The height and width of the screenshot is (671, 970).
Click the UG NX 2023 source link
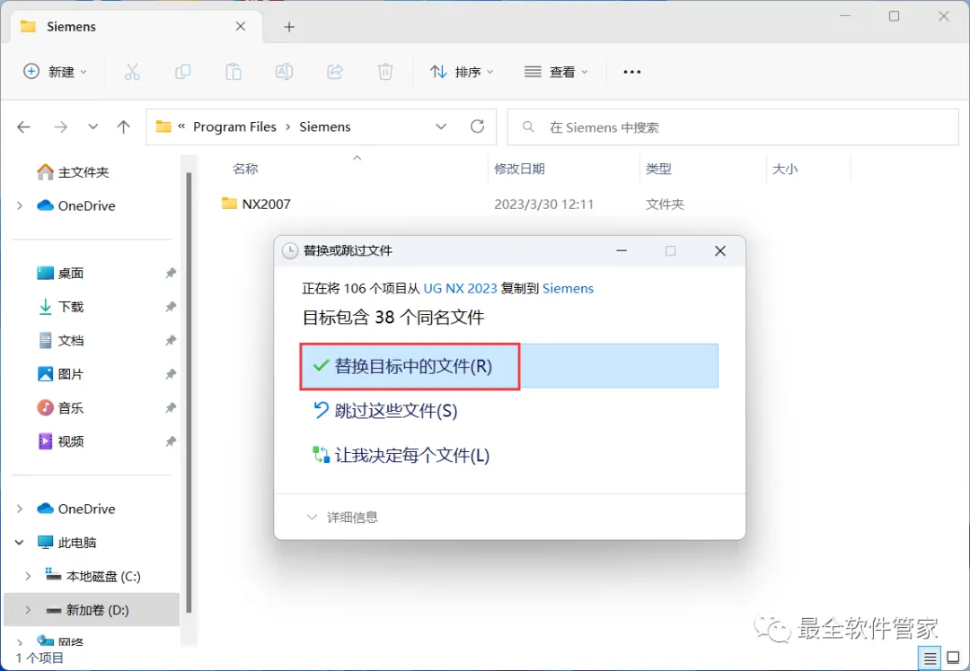click(460, 289)
